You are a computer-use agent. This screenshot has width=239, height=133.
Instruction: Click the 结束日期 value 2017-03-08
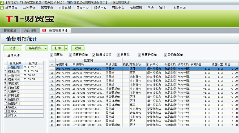pyautogui.click(x=33, y=71)
